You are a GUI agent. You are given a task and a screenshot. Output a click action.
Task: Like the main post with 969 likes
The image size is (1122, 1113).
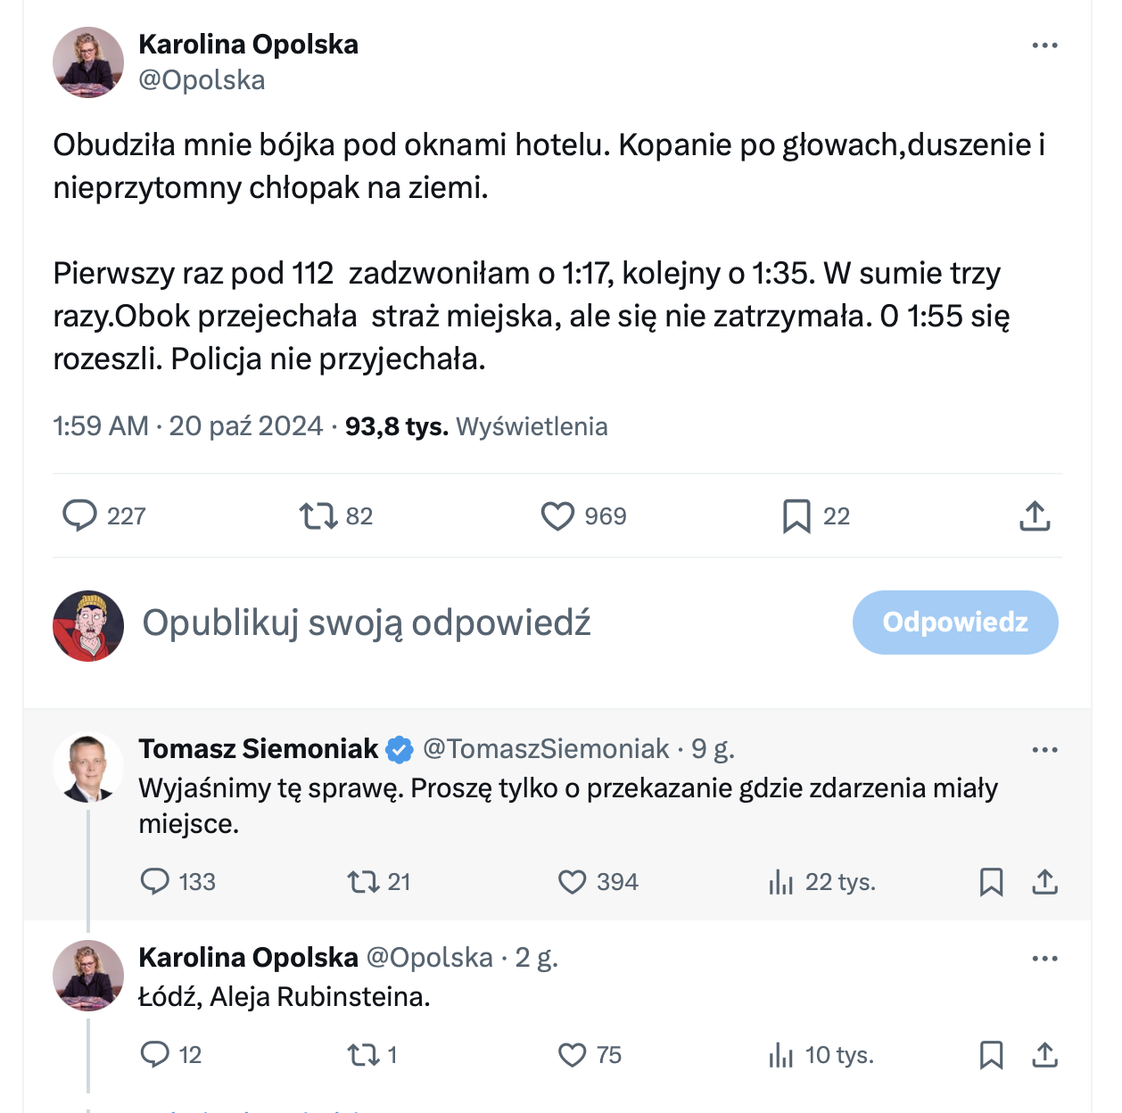click(x=558, y=515)
